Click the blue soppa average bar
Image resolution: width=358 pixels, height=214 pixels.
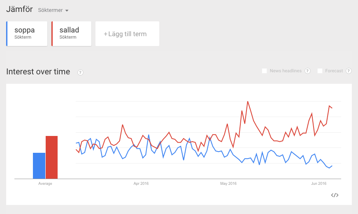click(39, 166)
